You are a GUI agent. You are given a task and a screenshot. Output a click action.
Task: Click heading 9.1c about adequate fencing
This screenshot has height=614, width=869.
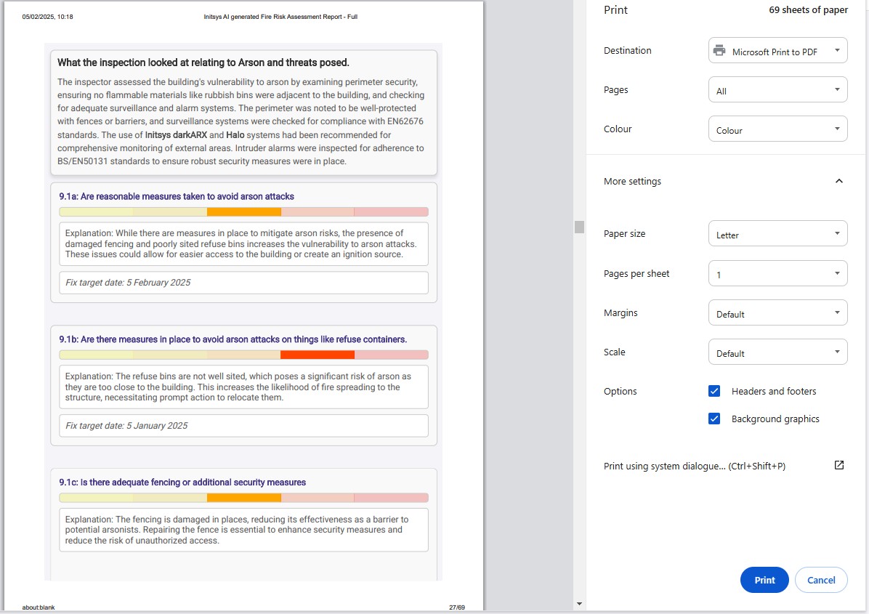pyautogui.click(x=182, y=482)
